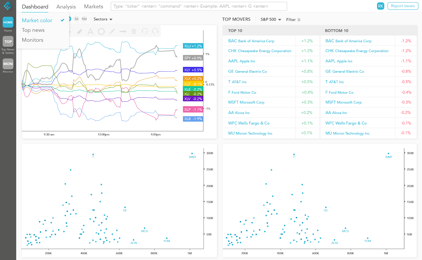Redo the chart annotation
This screenshot has width=422, height=260.
(155, 31)
